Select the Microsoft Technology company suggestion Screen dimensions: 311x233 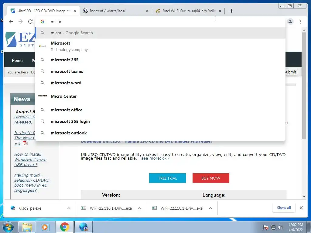[160, 46]
